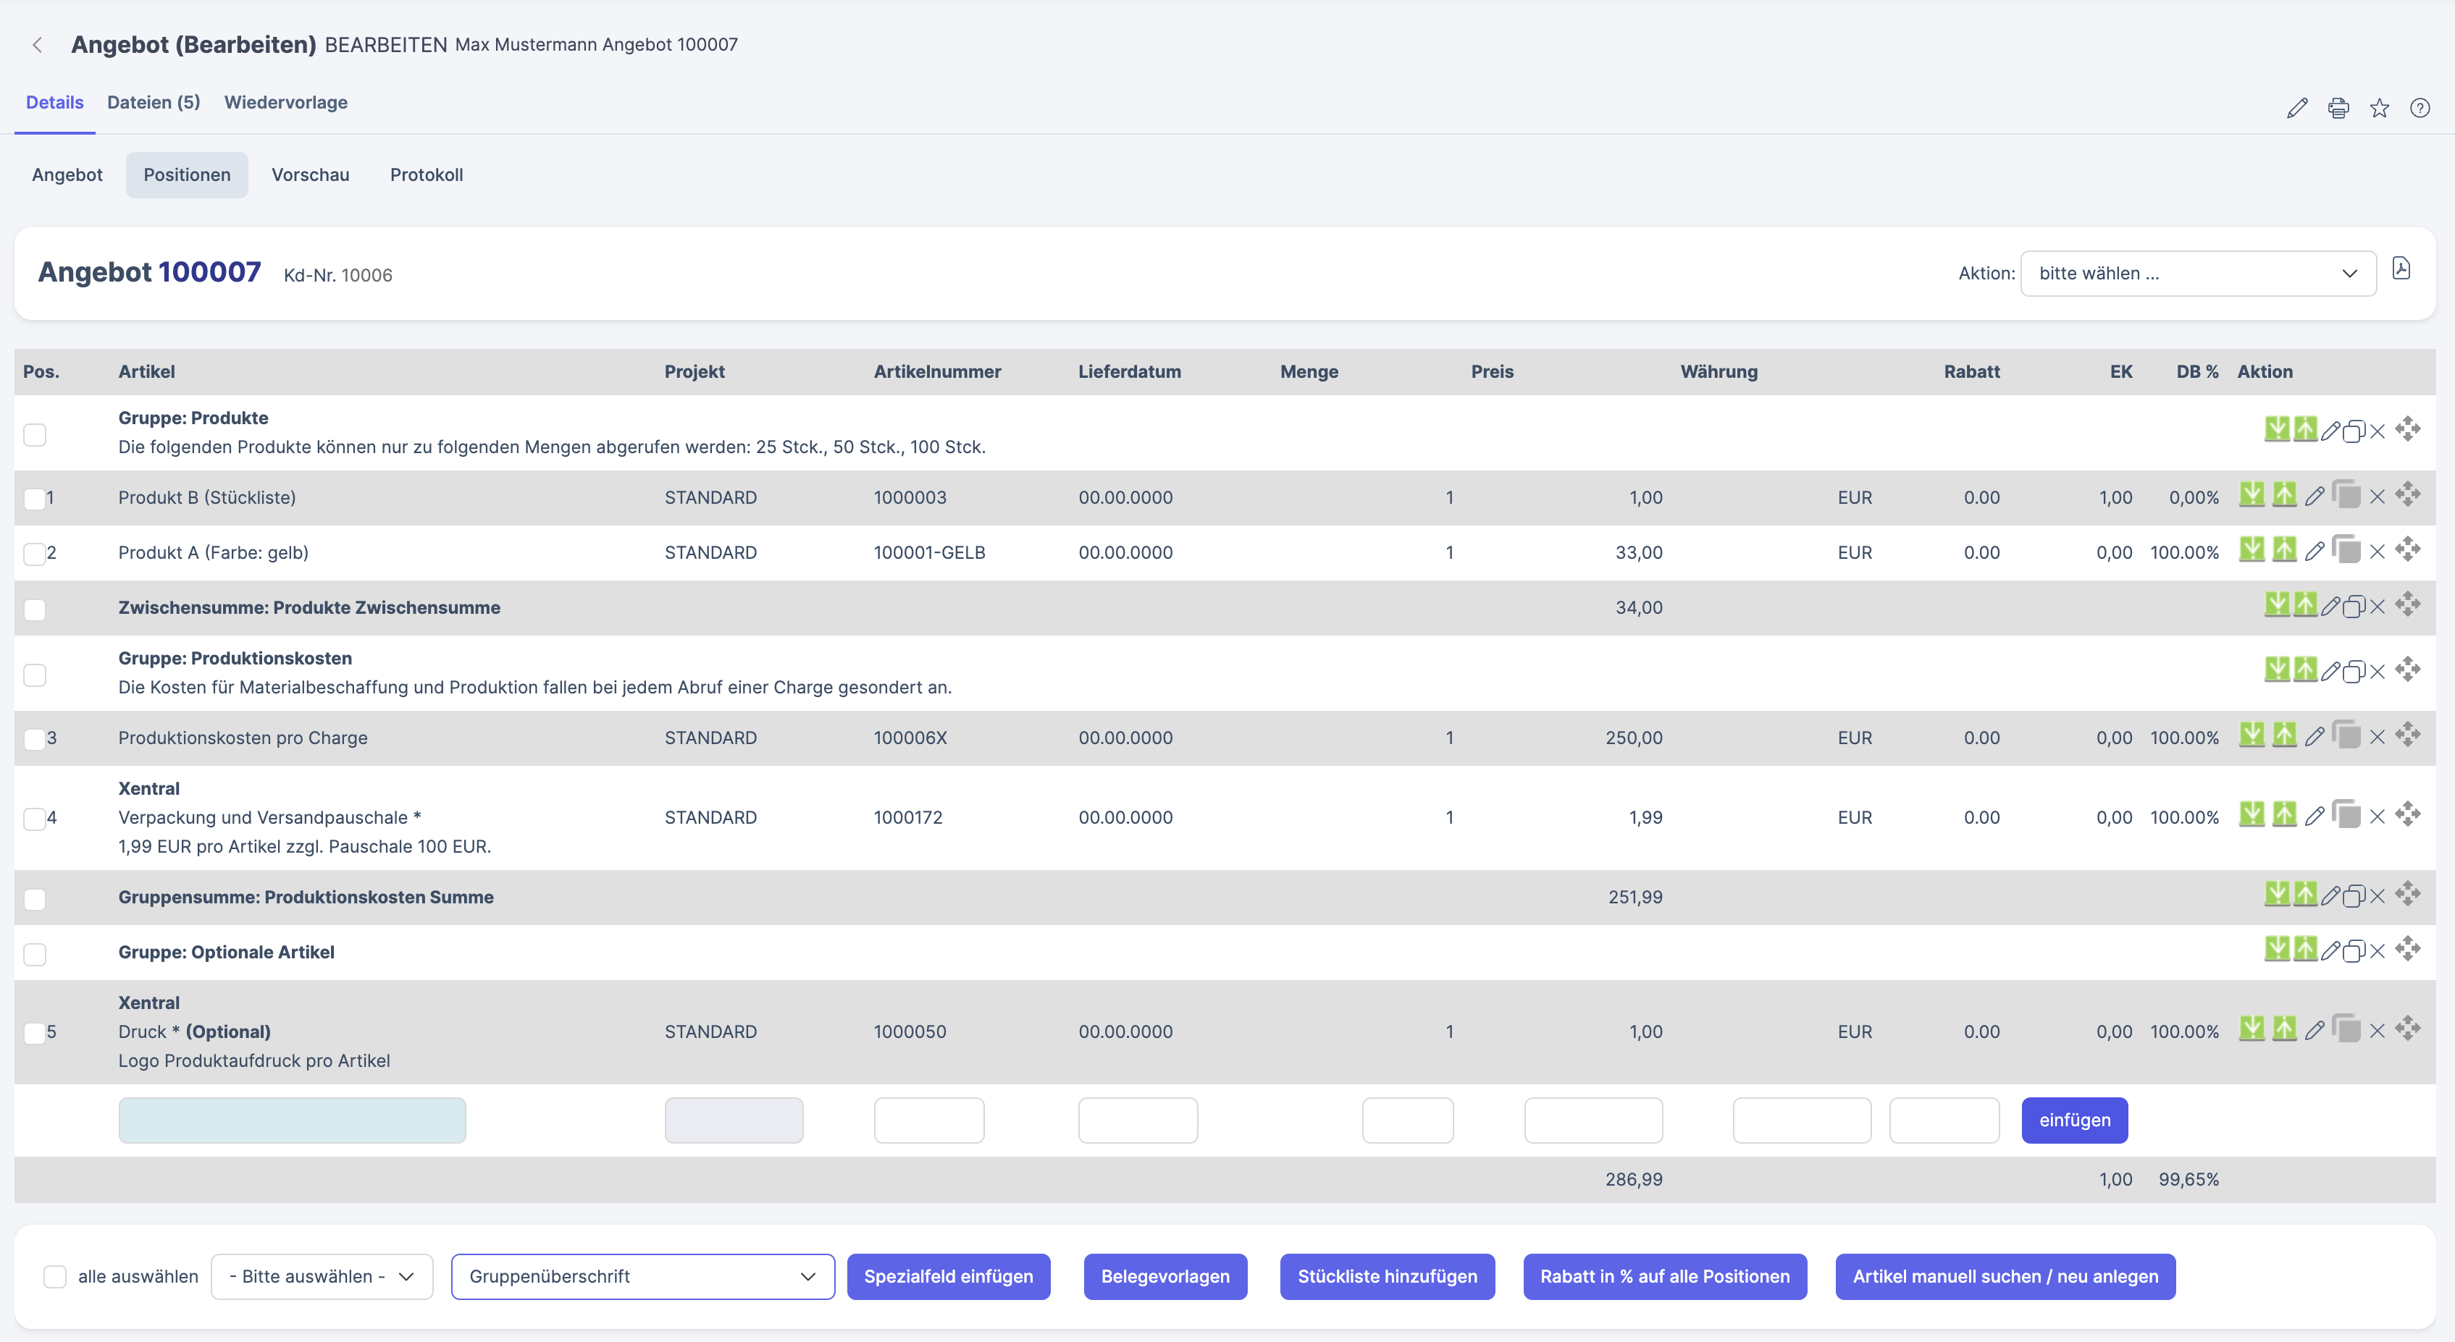Copy the Druck (Optional) position
This screenshot has height=1342, width=2455.
coord(2346,1029)
